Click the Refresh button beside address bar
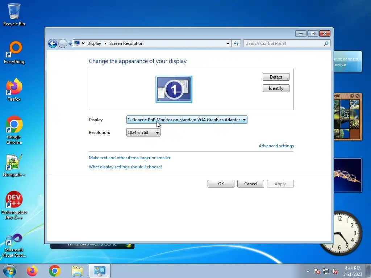The height and width of the screenshot is (278, 371). point(236,43)
